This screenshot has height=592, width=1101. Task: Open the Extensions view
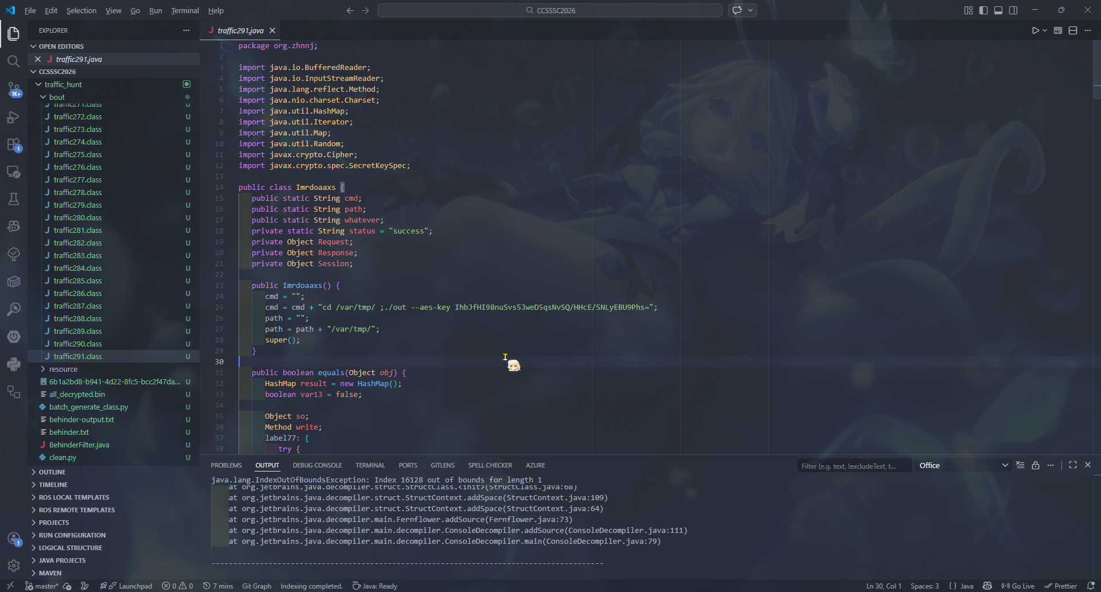[14, 145]
